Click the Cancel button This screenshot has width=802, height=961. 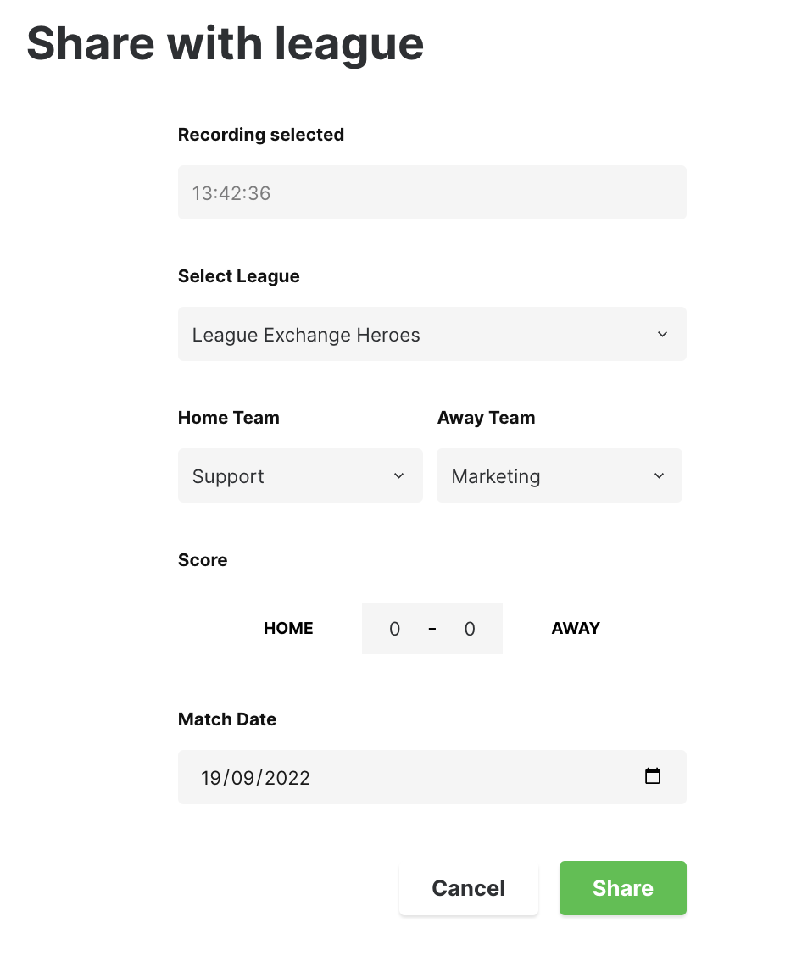click(469, 888)
